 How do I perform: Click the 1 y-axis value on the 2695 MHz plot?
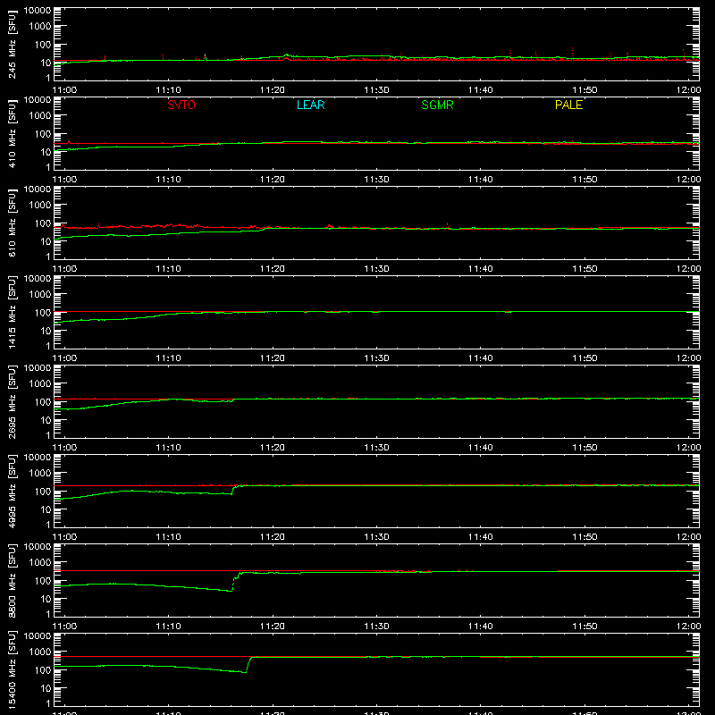pos(48,435)
